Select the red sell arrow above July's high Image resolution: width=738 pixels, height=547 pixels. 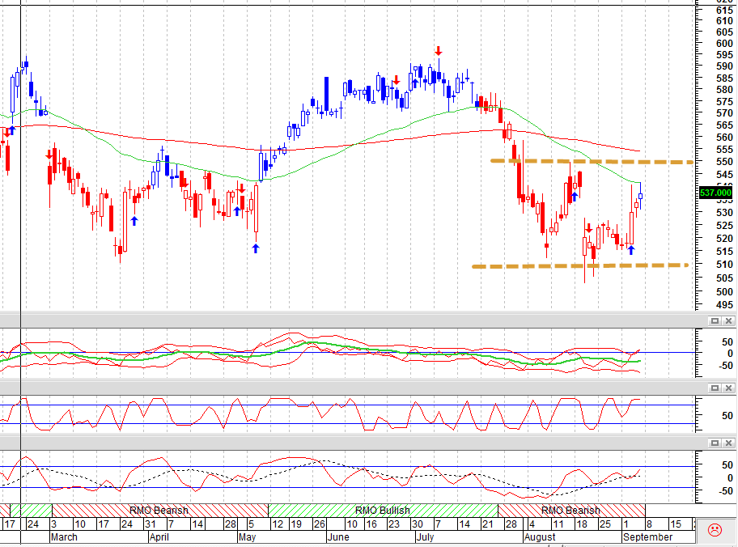[x=439, y=51]
